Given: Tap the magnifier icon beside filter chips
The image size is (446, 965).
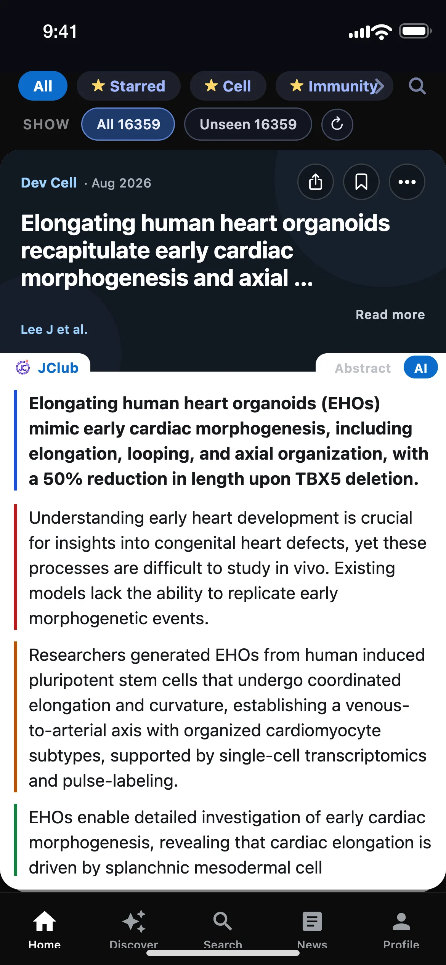Looking at the screenshot, I should coord(417,86).
